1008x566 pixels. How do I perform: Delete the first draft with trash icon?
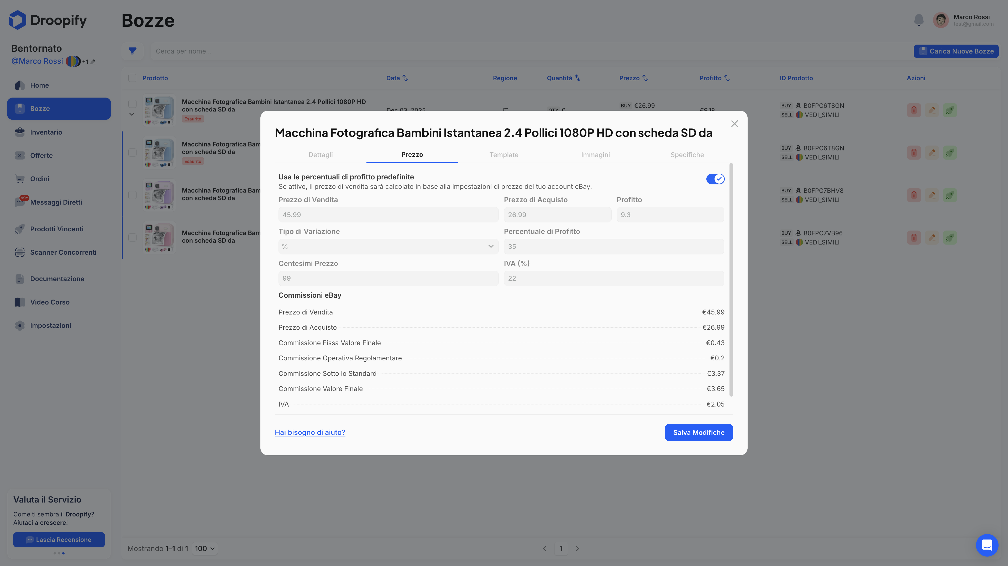(x=914, y=110)
